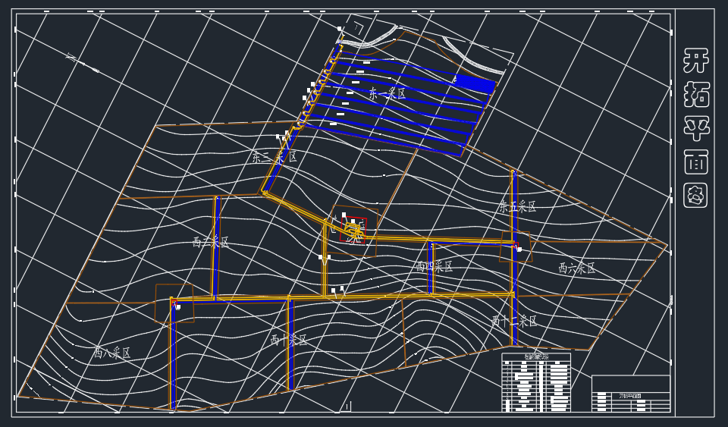Screen dimensions: 728x427
Task: Select the 西八采区 label
Action: (112, 352)
